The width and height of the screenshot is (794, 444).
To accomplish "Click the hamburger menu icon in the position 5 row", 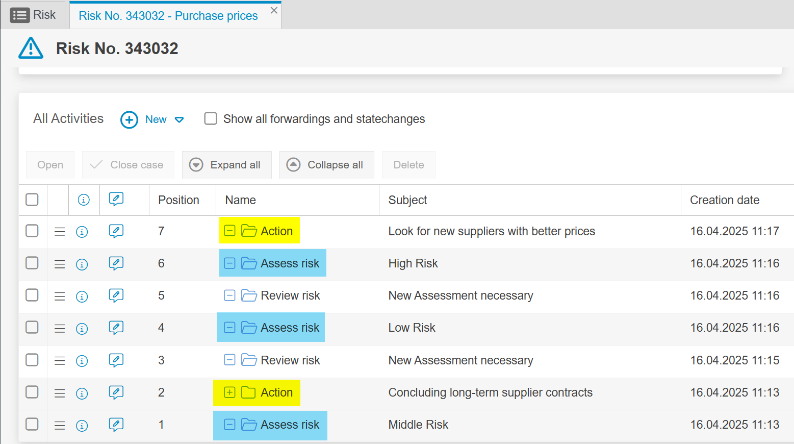I will [60, 296].
